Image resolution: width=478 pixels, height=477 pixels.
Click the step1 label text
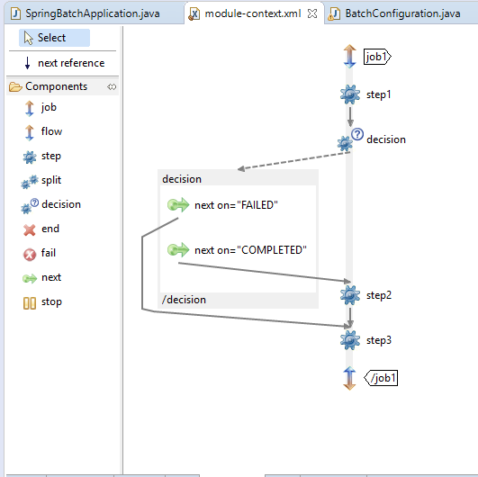tap(379, 94)
